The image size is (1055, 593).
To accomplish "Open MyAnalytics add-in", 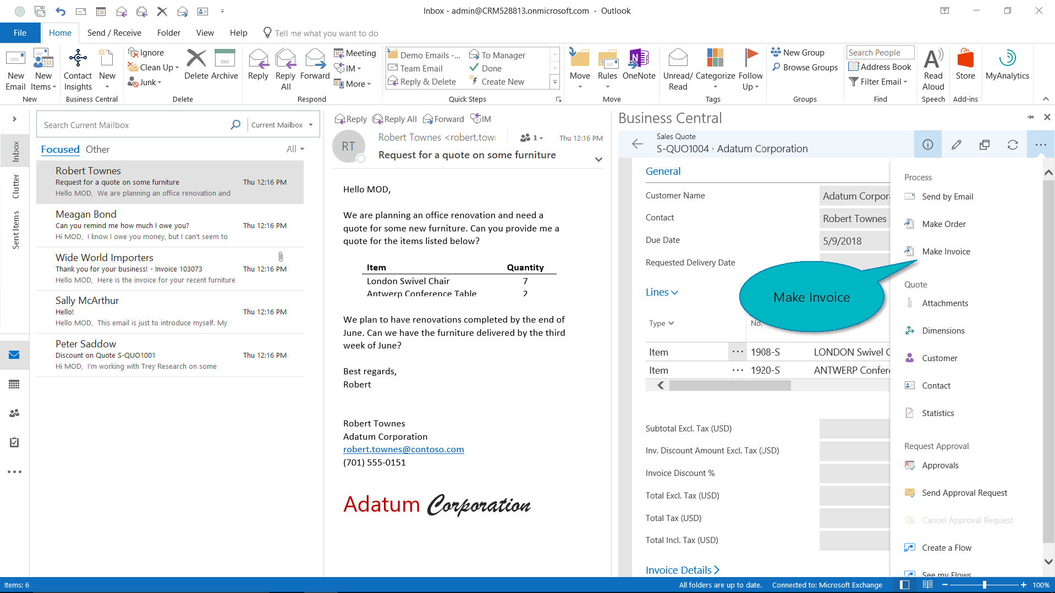I will pyautogui.click(x=1007, y=65).
